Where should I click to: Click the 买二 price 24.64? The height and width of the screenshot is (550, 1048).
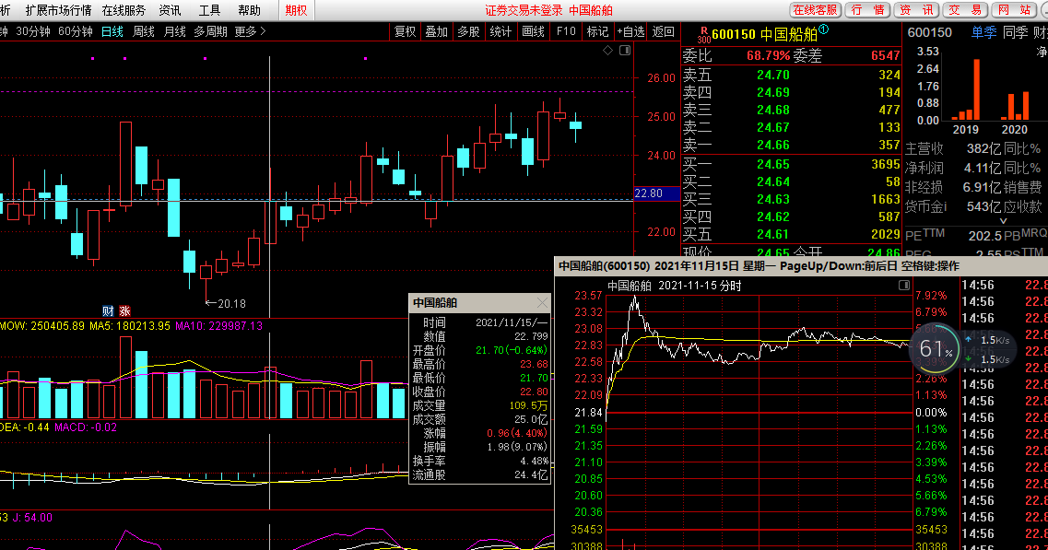(773, 181)
